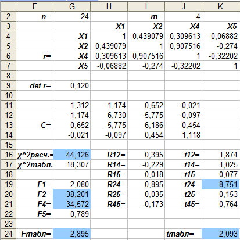
Task: Click the 'χ^2расч.=' label
Action: [34, 155]
